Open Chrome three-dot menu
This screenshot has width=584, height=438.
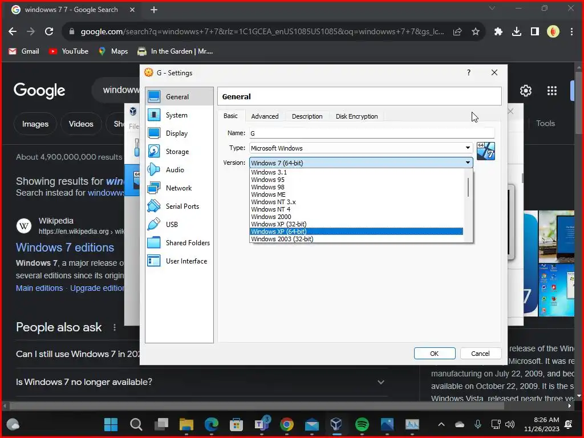(x=571, y=32)
